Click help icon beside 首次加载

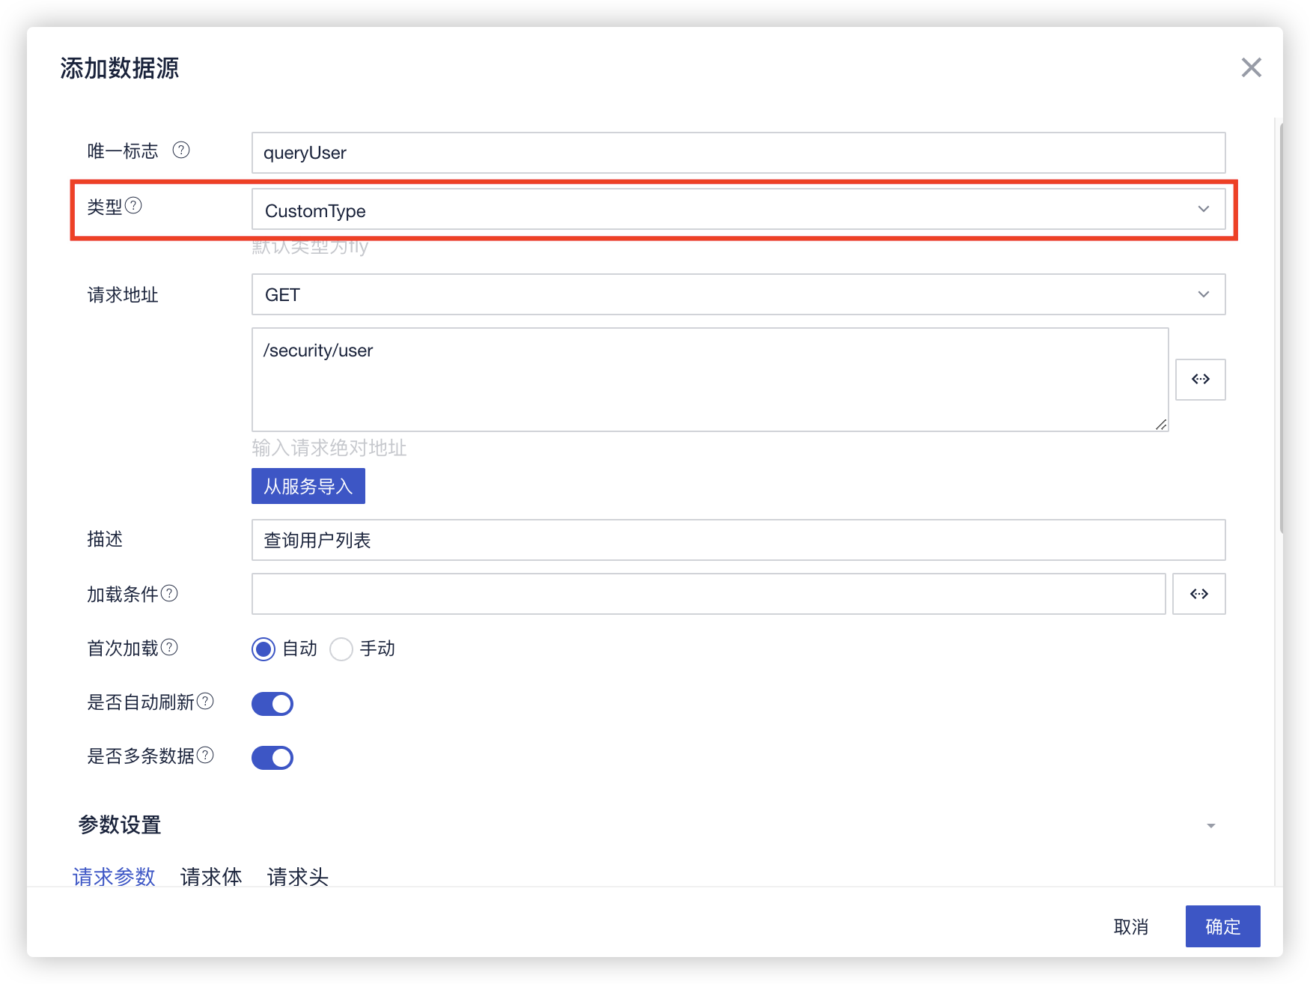[x=170, y=648]
